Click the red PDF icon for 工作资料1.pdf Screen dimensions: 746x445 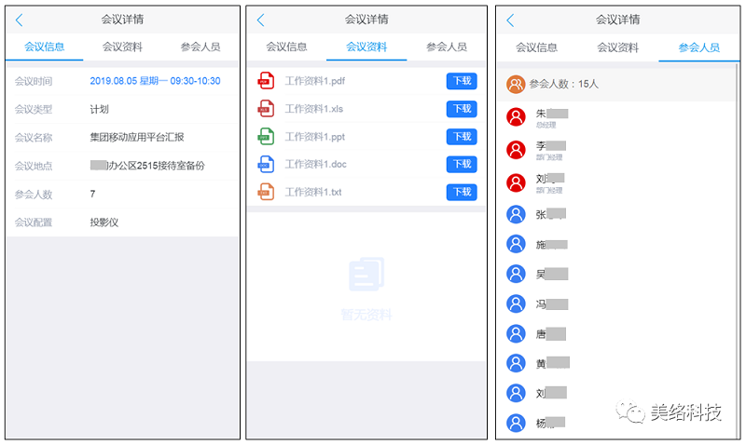pyautogui.click(x=266, y=81)
